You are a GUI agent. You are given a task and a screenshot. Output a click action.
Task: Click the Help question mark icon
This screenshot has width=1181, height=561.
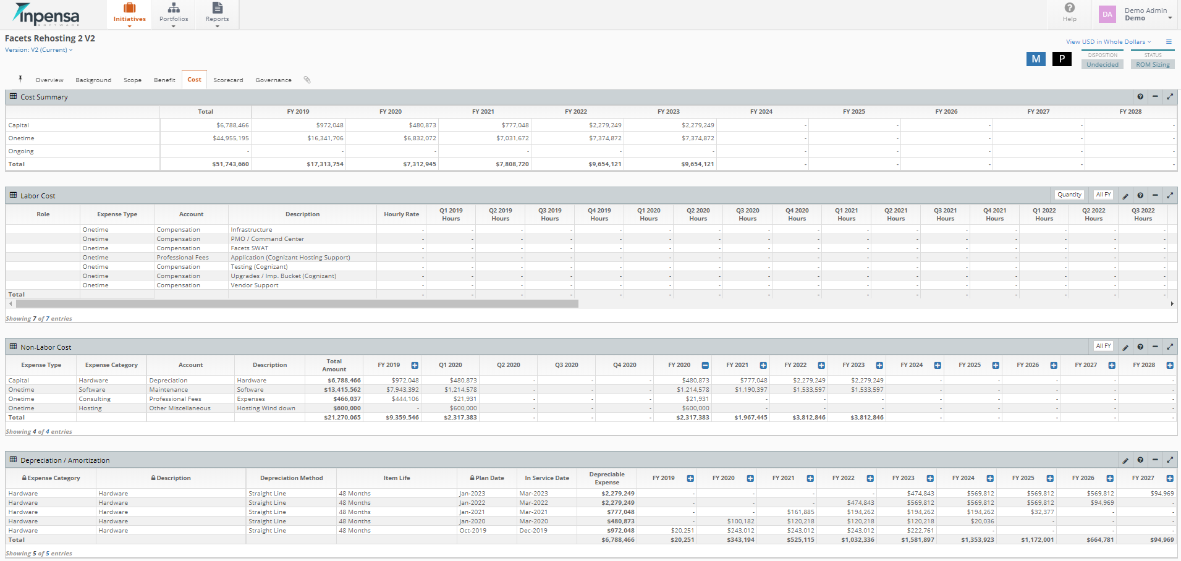(x=1069, y=7)
